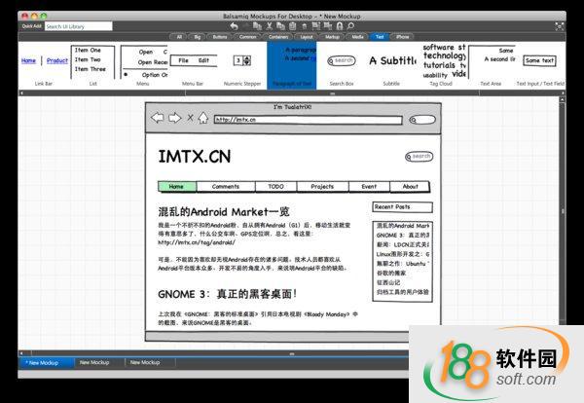Screen dimensions: 584x403
Task: Choose the Tag Cloud component
Action: [x=444, y=60]
